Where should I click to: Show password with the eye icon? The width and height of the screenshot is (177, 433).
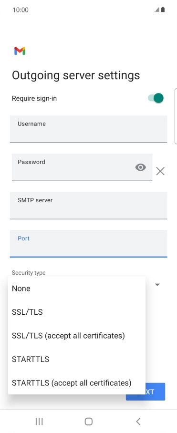coord(141,167)
